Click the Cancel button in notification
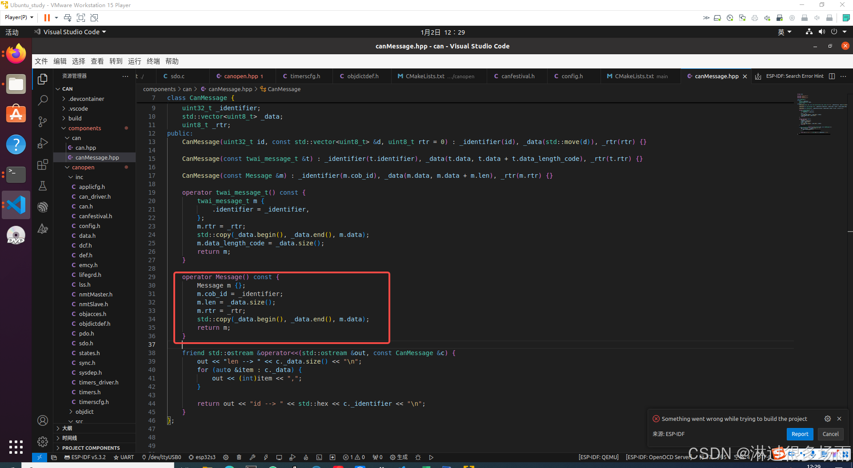The height and width of the screenshot is (468, 853). 830,434
